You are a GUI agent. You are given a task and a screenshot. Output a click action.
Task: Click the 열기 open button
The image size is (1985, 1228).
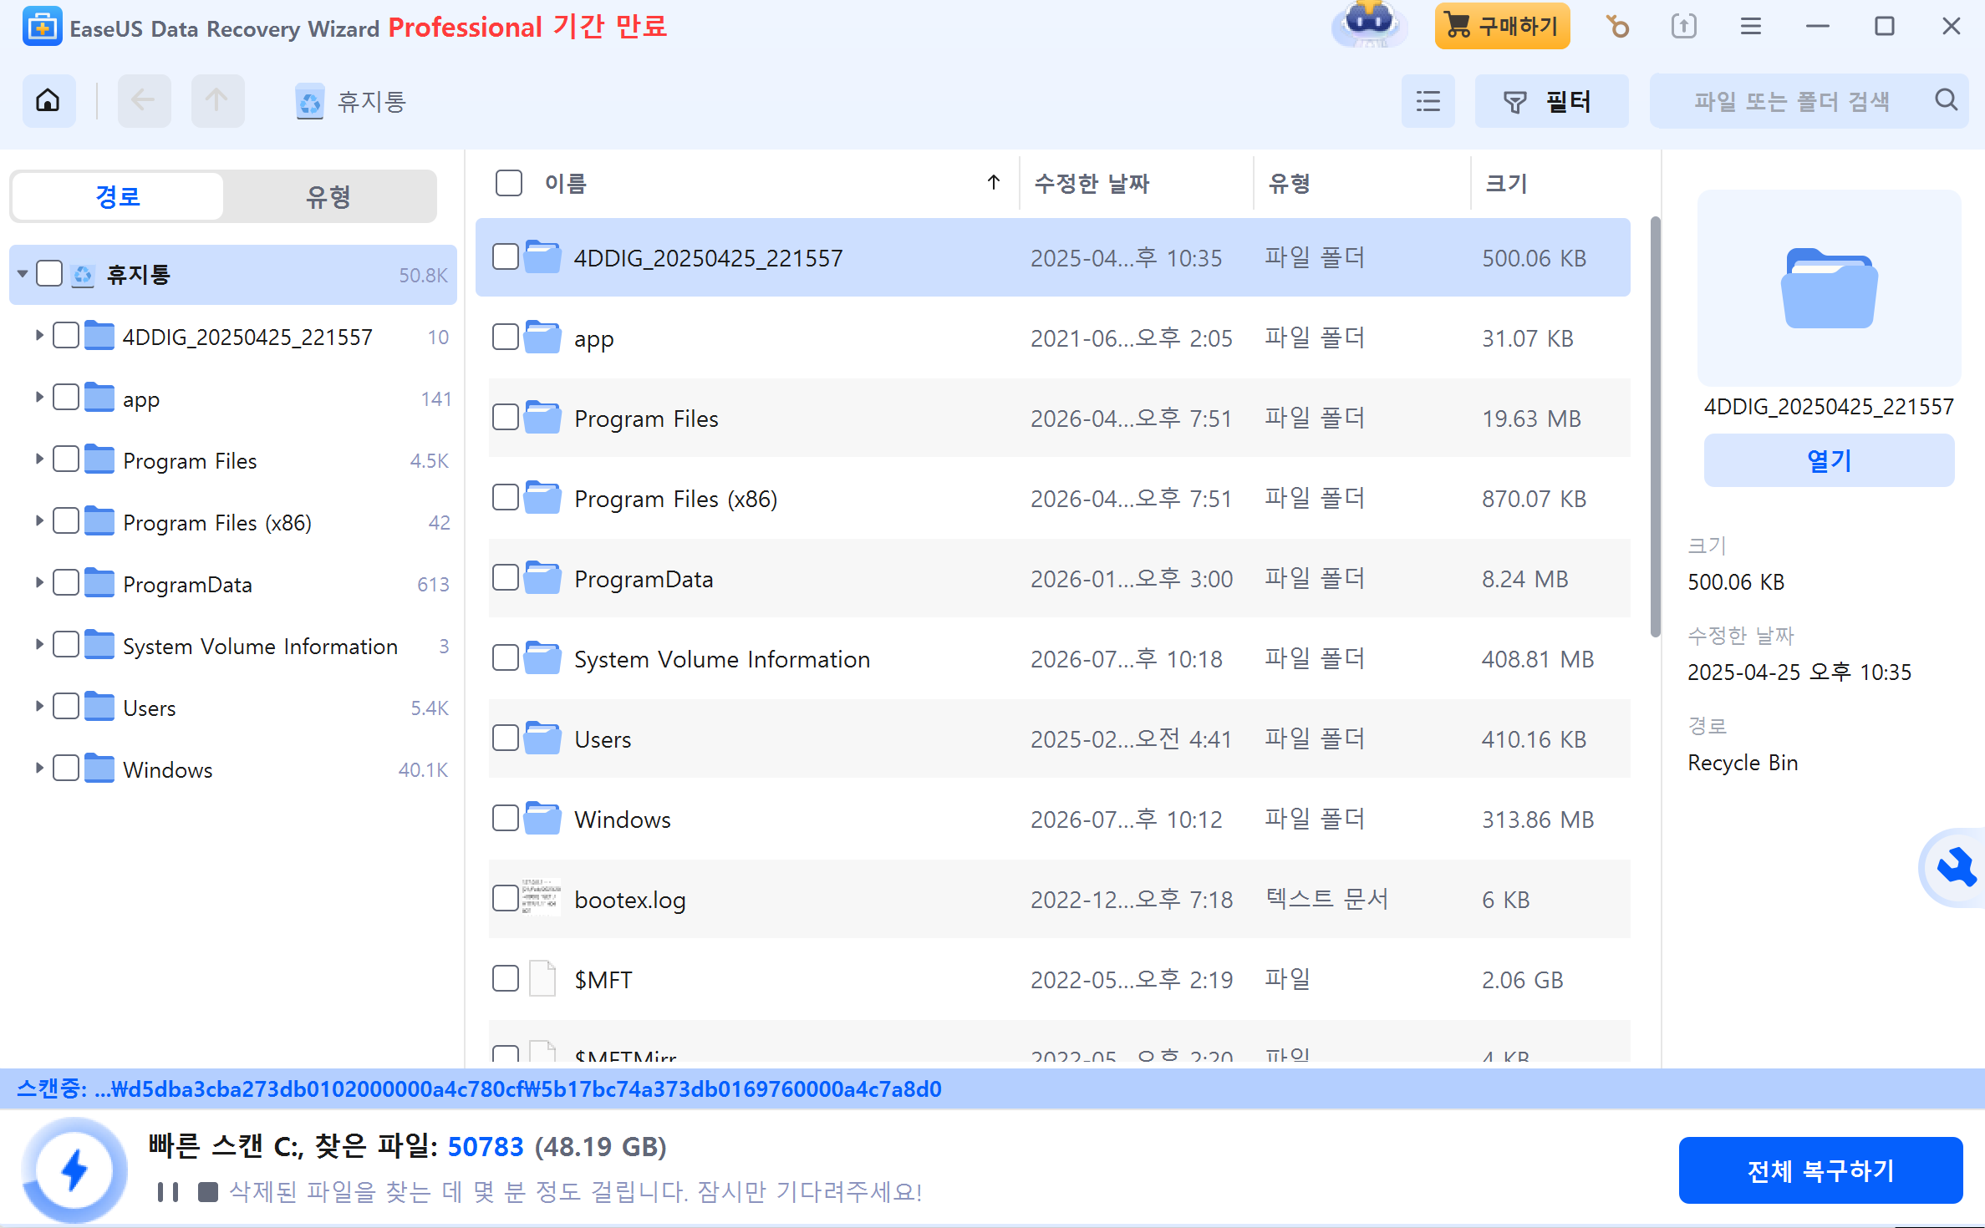(1829, 460)
